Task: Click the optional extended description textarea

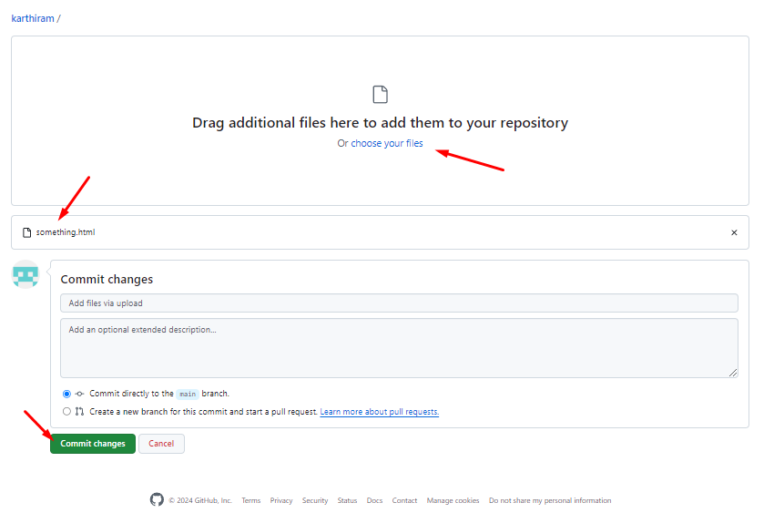Action: (x=399, y=347)
